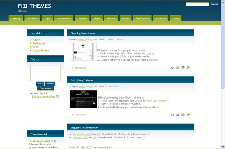This screenshot has height=149, width=225.
Task: Click print icon on Stepping Stone post
Action: coord(178,68)
